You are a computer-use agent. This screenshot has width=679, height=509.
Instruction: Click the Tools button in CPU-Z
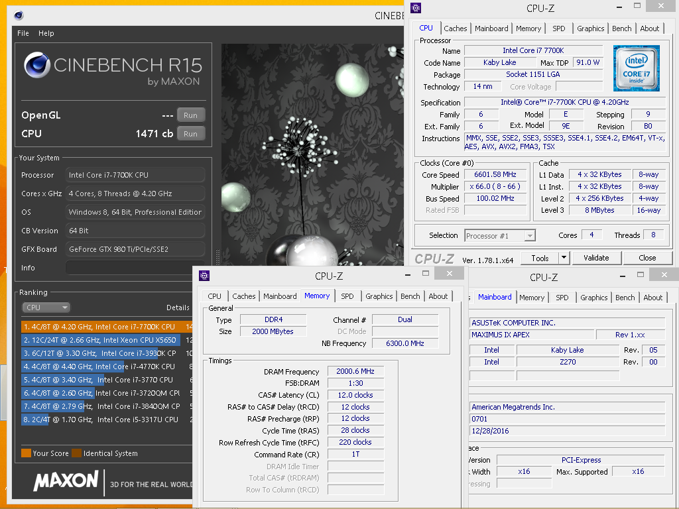[x=540, y=258]
